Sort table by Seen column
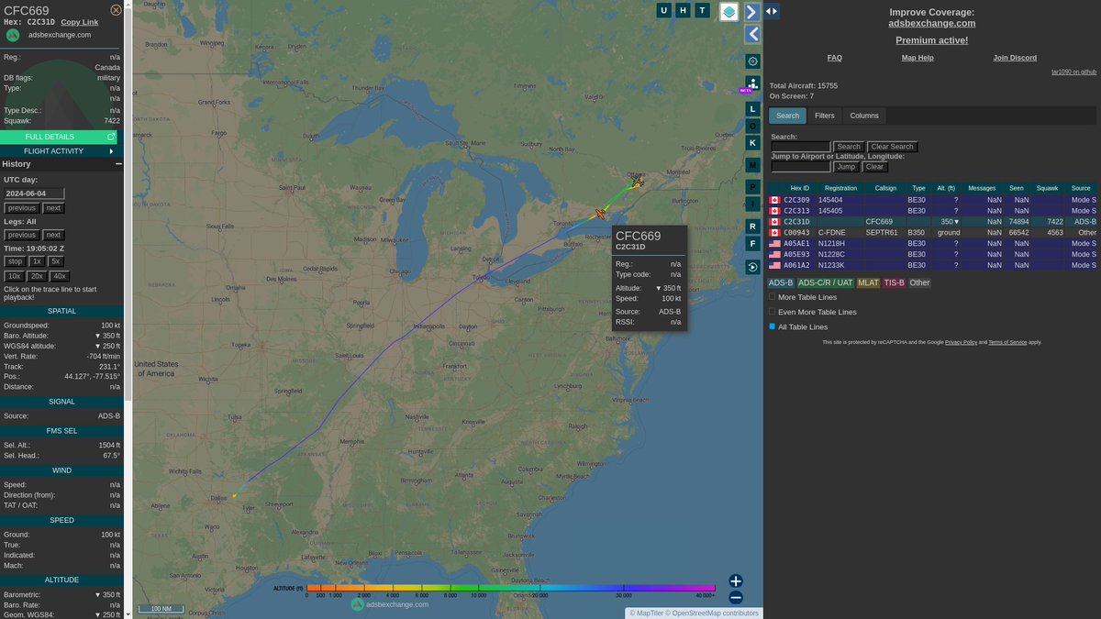 click(x=1017, y=188)
